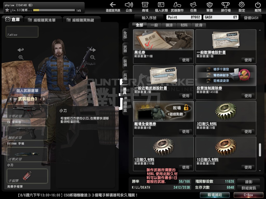Open rankings (排行榜) trophy icon
Screen dimensions: 266x199
[226, 7]
